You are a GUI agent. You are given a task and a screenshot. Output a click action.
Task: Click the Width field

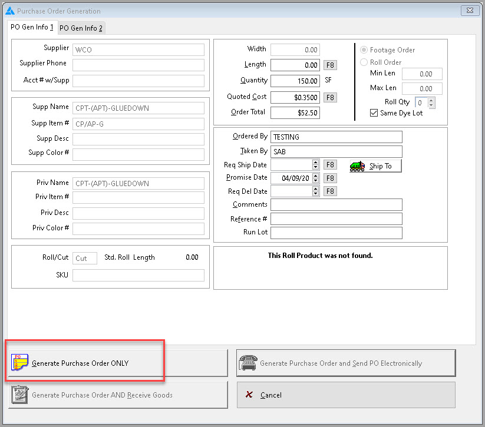(x=295, y=50)
